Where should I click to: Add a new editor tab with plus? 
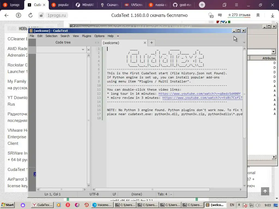(x=151, y=43)
